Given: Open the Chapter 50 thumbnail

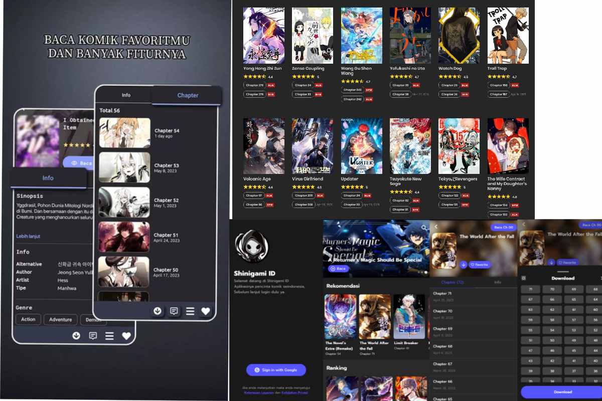Looking at the screenshot, I should pyautogui.click(x=123, y=272).
